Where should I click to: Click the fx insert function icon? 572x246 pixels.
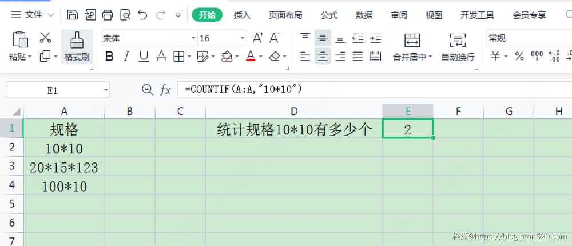click(166, 90)
